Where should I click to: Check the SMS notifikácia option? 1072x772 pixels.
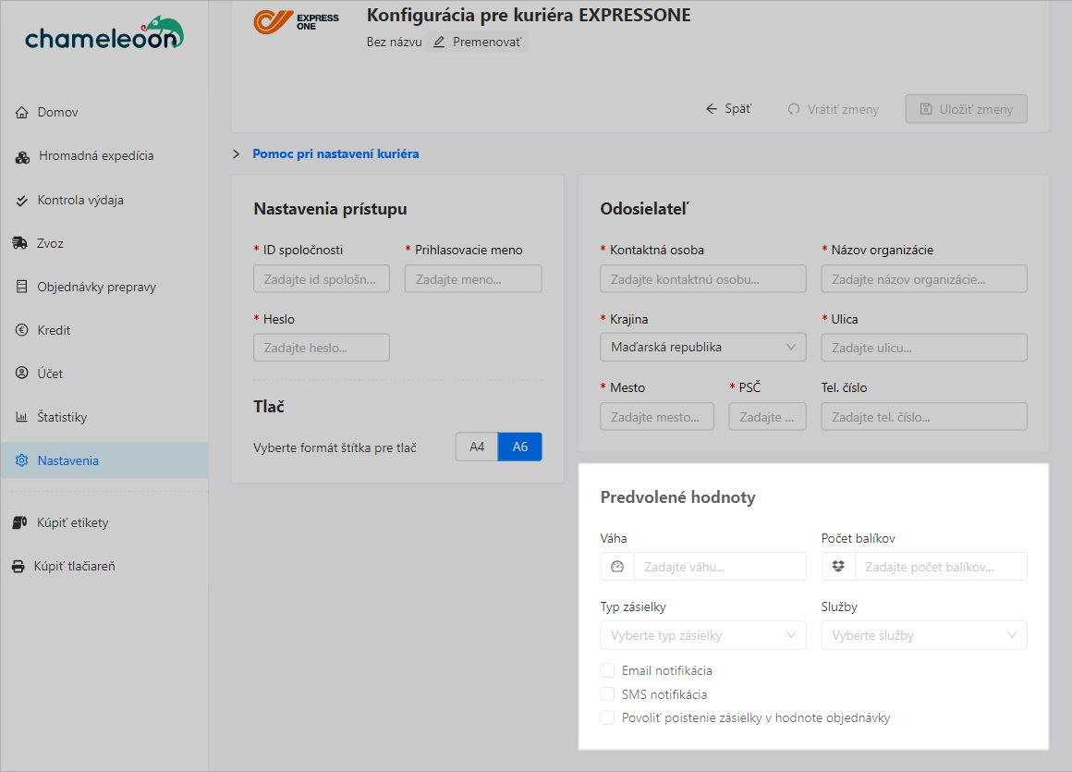click(607, 694)
